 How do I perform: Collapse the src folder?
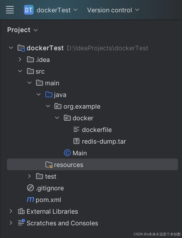20,71
